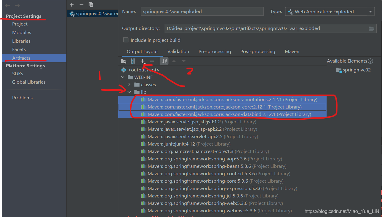Viewport: 382px width, 217px height.
Task: Go back using the navigation arrow
Action: [x=7, y=5]
